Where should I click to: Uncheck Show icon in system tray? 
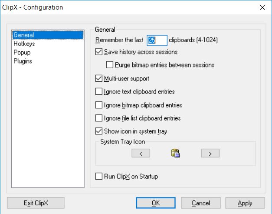pyautogui.click(x=99, y=131)
